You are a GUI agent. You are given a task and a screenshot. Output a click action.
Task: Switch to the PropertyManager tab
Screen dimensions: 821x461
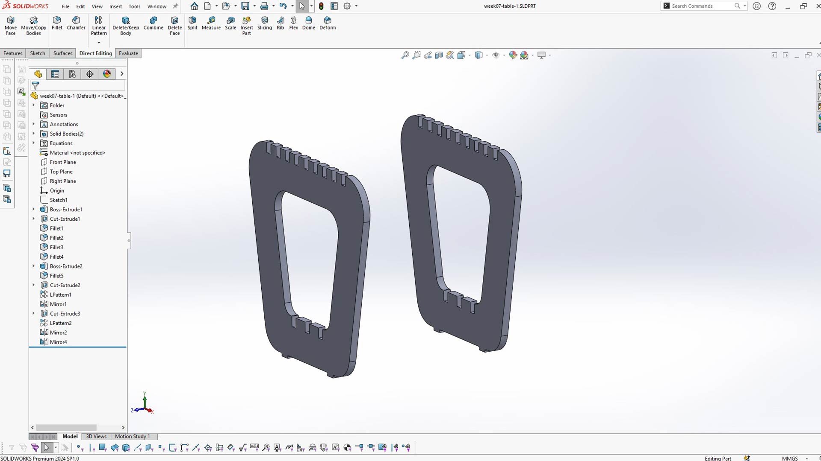coord(55,74)
